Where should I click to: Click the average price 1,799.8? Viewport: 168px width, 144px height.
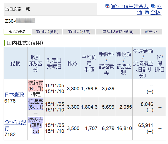pos(89,89)
